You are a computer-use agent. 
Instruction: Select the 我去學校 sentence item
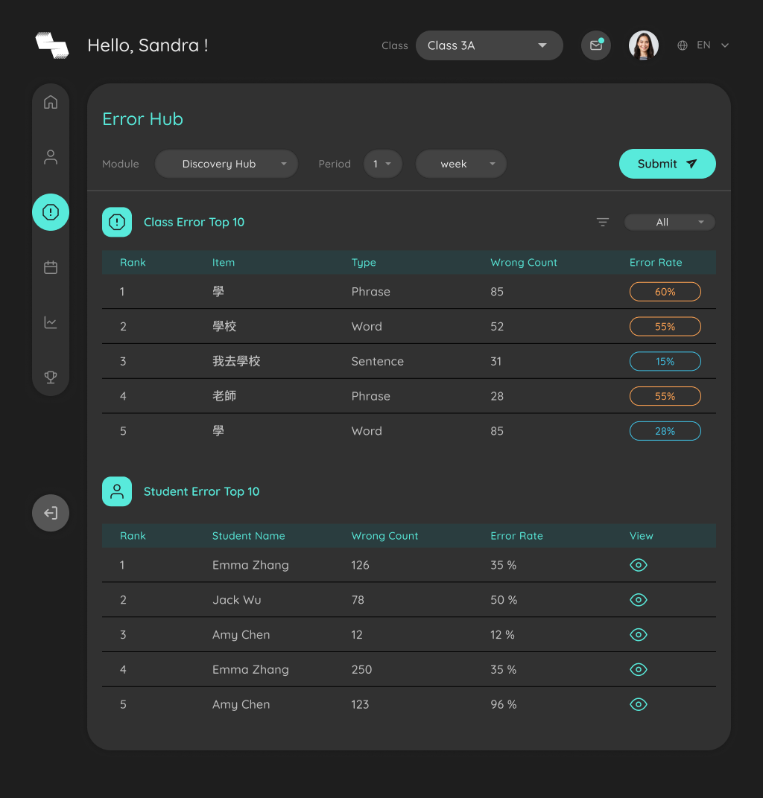236,361
